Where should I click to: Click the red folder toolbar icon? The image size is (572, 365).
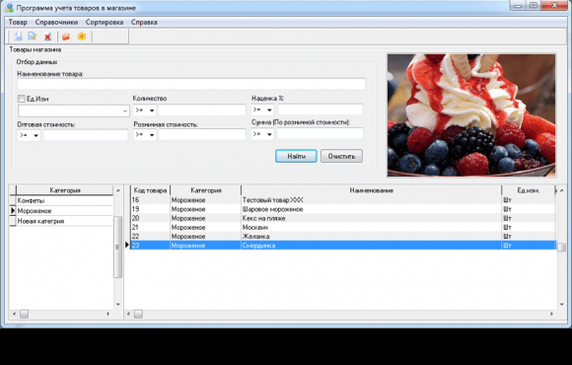click(x=66, y=36)
